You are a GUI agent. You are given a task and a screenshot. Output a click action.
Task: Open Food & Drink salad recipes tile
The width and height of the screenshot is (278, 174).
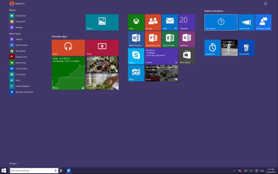pyautogui.click(x=102, y=65)
